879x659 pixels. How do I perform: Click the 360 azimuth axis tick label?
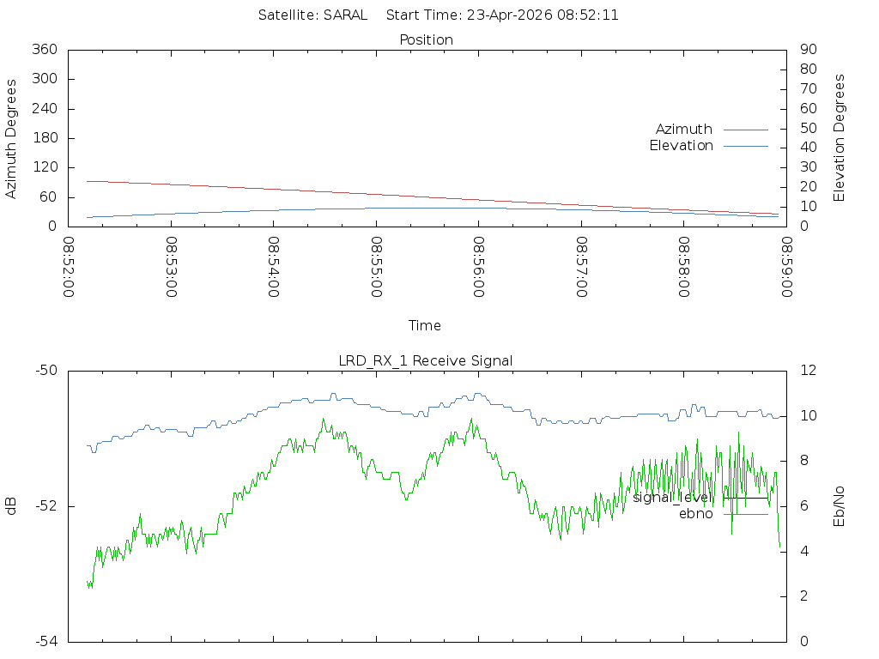coord(44,50)
